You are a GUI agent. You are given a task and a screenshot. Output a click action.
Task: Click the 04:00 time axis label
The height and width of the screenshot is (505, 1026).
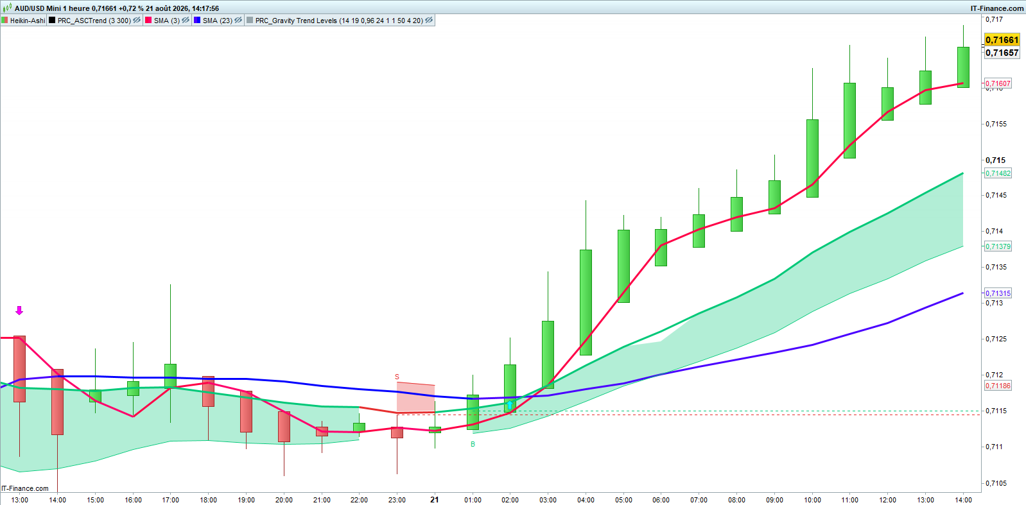[x=586, y=500]
